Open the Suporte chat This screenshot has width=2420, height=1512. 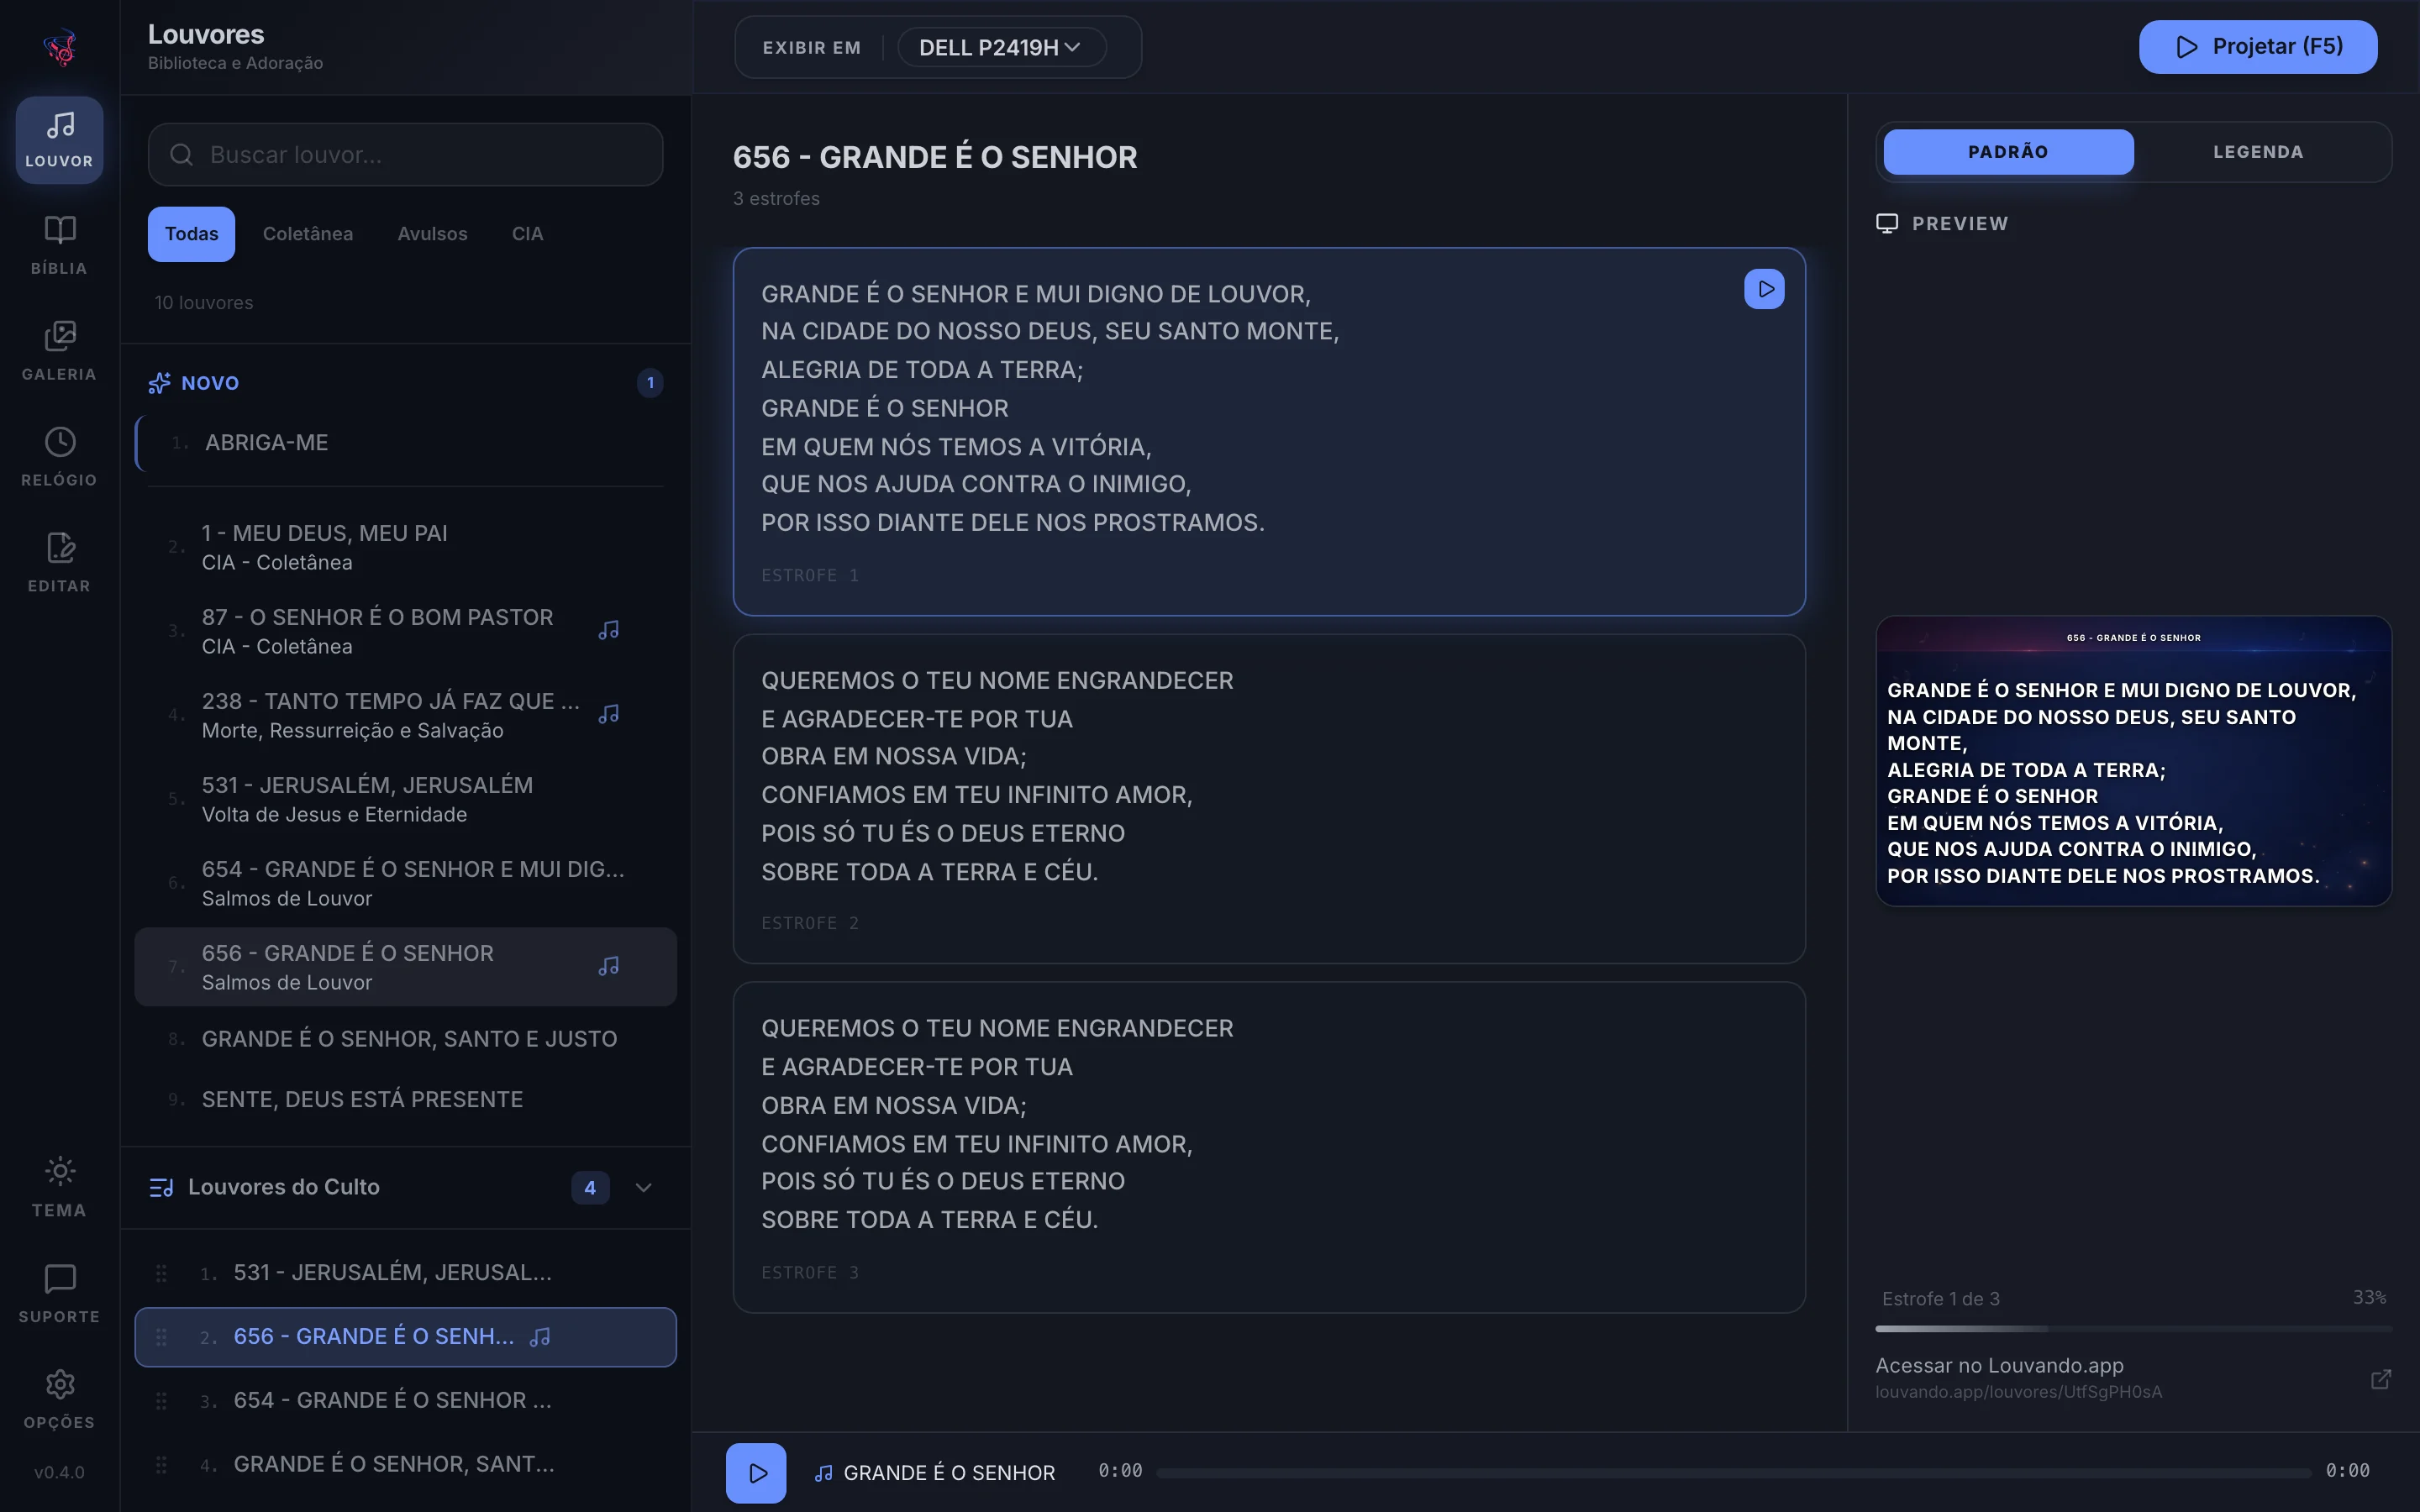coord(59,1294)
